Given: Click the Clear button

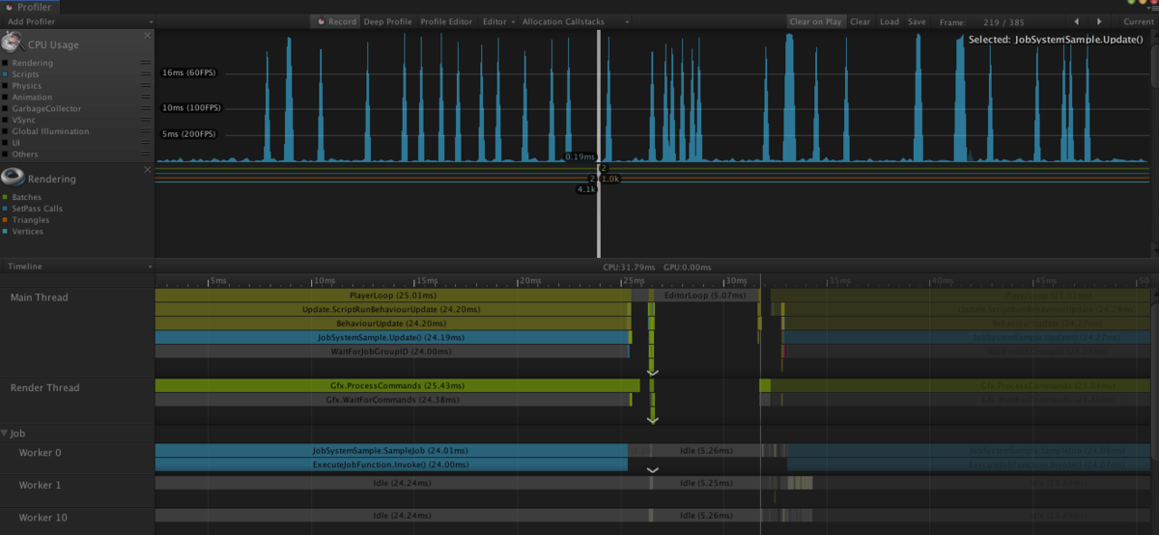Looking at the screenshot, I should pos(860,21).
